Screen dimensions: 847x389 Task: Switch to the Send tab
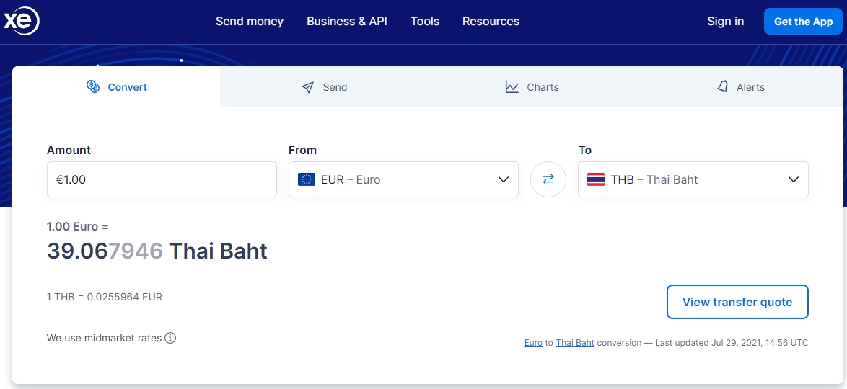(324, 87)
